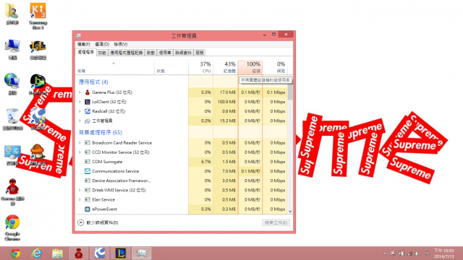
Task: Open Internet Explorer from the taskbar
Action: (x=37, y=253)
